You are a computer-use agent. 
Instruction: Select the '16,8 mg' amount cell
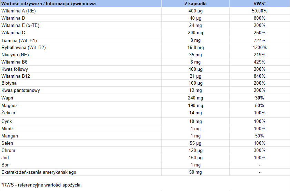click(195, 48)
